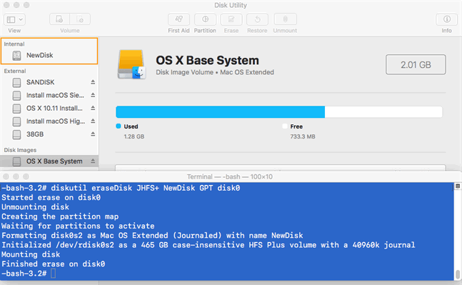The width and height of the screenshot is (462, 285).
Task: Click the Erase toolbar icon
Action: pos(231,19)
